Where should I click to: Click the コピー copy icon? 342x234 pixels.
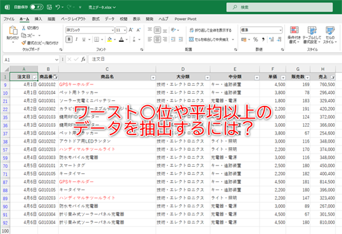pos(23,35)
